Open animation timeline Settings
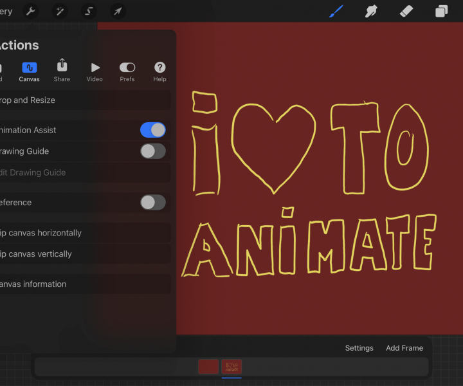Viewport: 463px width, 386px height. click(x=359, y=348)
